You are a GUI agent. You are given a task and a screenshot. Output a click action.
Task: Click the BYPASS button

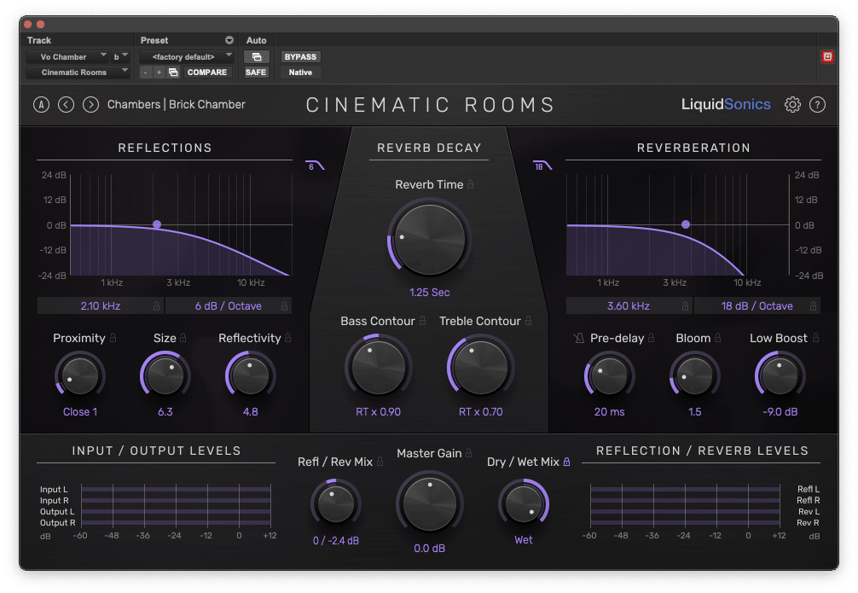click(300, 57)
